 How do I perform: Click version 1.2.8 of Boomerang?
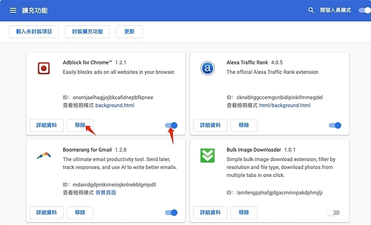[121, 150]
